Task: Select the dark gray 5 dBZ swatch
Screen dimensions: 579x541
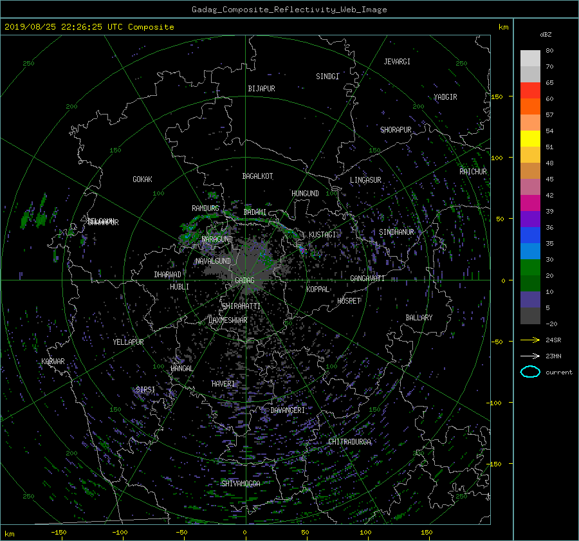Action: coord(530,315)
